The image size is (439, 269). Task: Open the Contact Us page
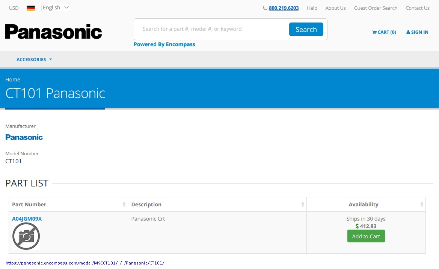click(x=417, y=8)
